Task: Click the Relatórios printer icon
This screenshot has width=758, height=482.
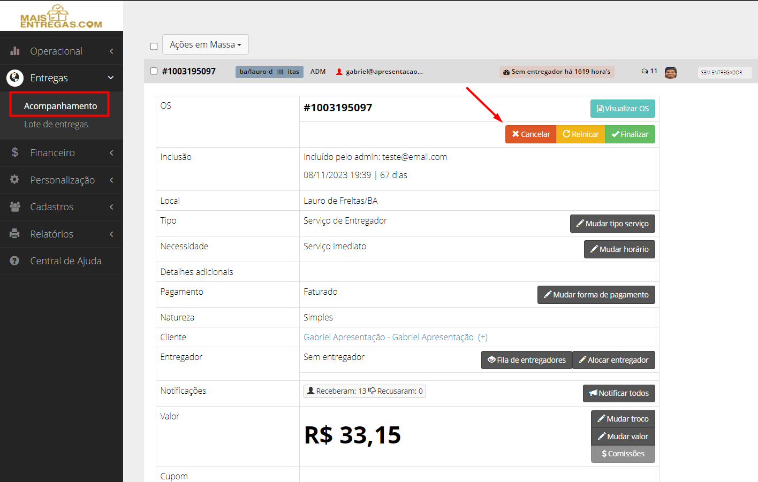Action: pos(15,234)
